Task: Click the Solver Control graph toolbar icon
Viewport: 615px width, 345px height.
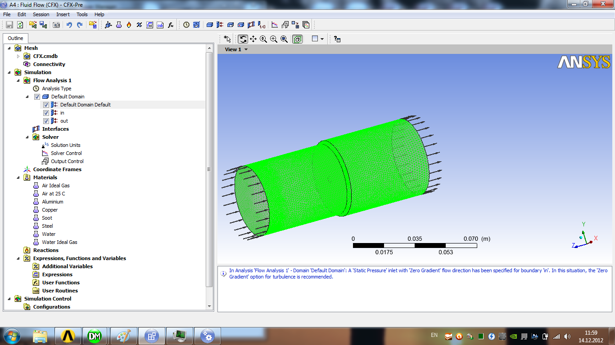Action: [x=275, y=25]
